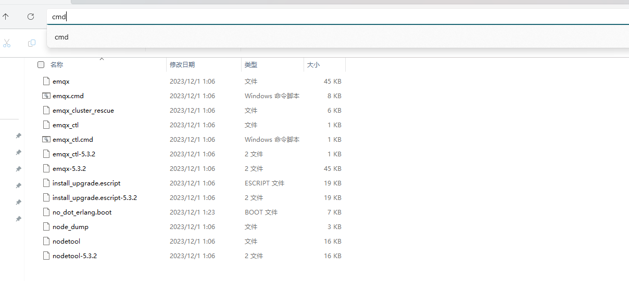The height and width of the screenshot is (281, 629).
Task: Select the file name emqx
Action: (61, 82)
